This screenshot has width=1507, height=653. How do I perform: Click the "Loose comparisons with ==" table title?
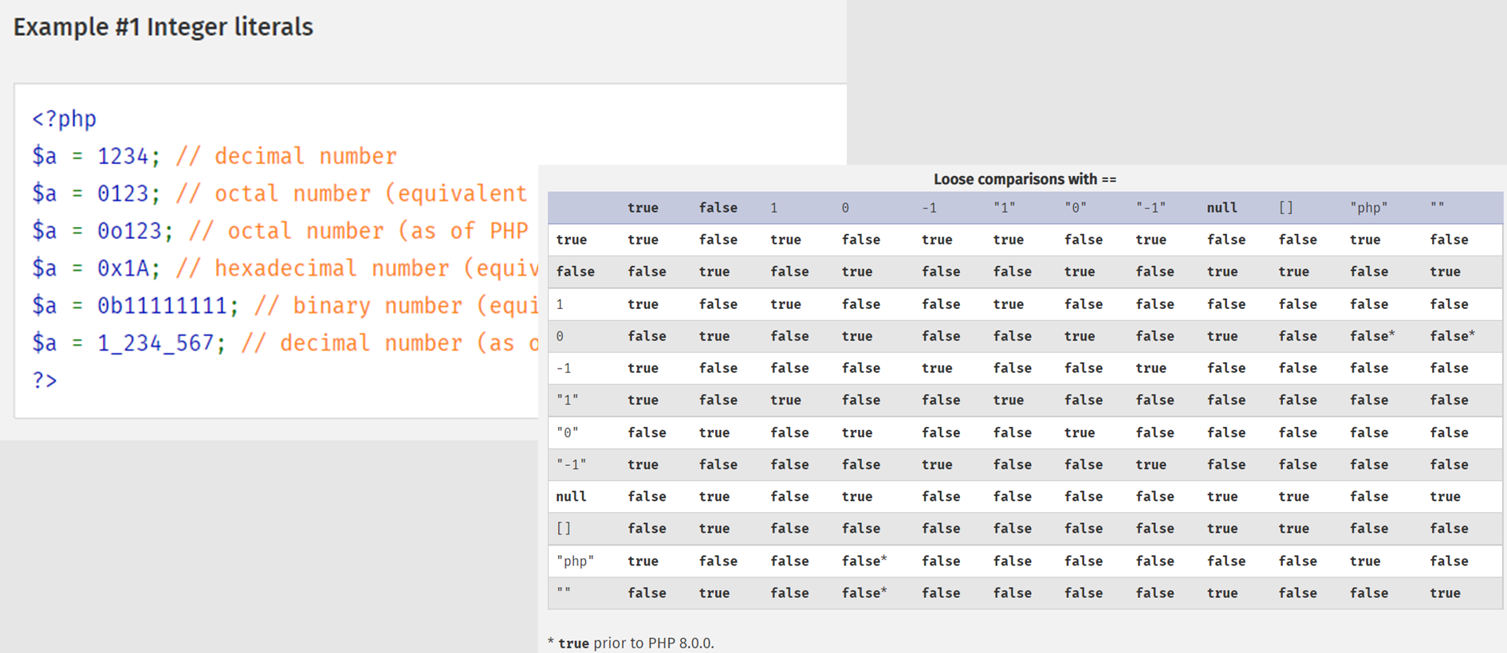[x=1025, y=179]
